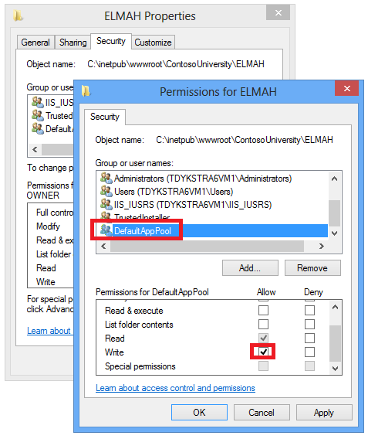
Task: Click the user list horizontal scroll right arrow
Action: click(x=322, y=246)
